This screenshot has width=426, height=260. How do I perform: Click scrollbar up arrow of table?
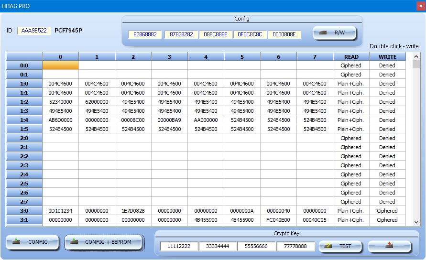click(416, 56)
